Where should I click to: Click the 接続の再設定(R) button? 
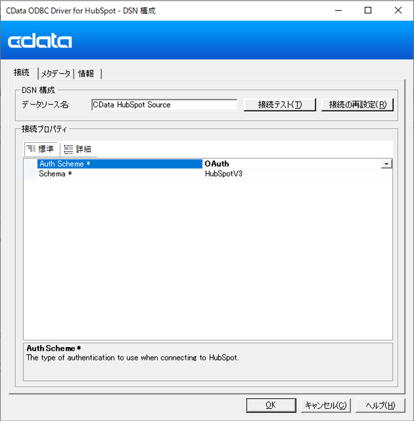point(357,105)
